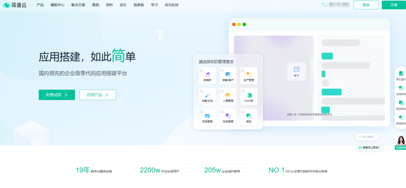This screenshot has height=188, width=406.
Task: Open 案例 in top navigation
Action: point(96,5)
